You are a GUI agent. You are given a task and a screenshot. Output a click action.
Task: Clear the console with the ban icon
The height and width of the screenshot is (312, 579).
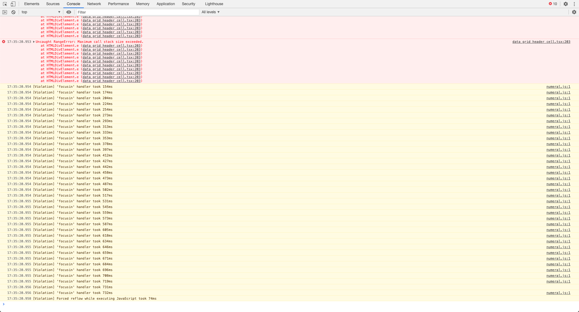pyautogui.click(x=13, y=12)
